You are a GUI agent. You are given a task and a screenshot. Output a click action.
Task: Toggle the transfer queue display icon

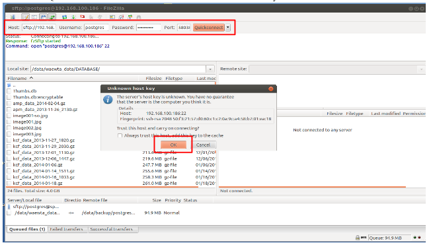[x=52, y=17]
